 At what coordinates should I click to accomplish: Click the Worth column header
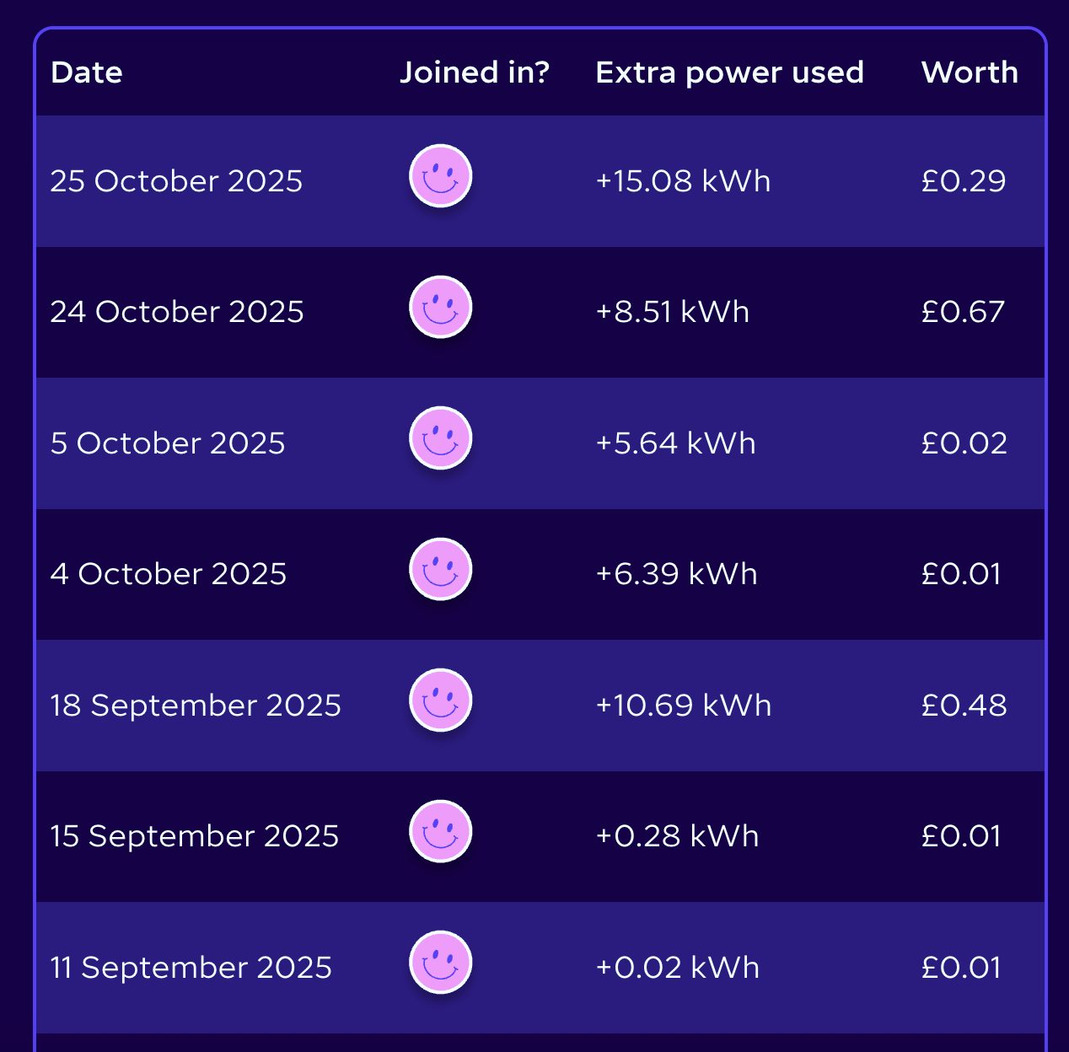(970, 72)
